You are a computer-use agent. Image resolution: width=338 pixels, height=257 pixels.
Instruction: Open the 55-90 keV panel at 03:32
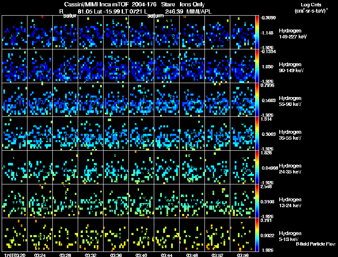(x=90, y=100)
